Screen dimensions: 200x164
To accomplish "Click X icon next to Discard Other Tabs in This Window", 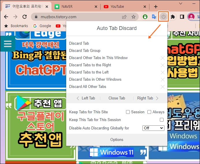I will pos(163,58).
